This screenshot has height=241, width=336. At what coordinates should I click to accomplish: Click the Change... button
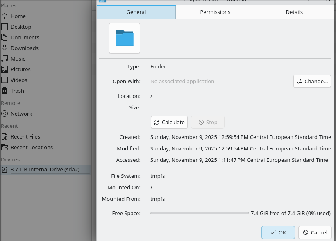coord(312,81)
